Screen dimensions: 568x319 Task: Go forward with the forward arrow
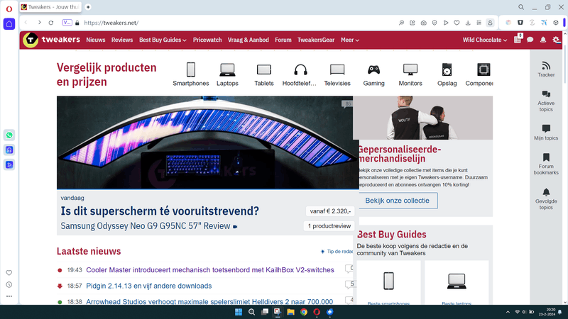pyautogui.click(x=39, y=23)
